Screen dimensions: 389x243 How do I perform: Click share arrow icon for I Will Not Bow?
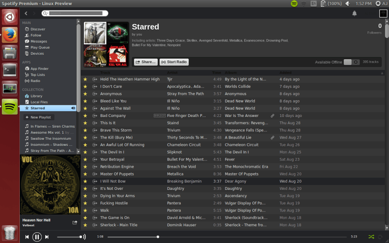click(x=95, y=181)
